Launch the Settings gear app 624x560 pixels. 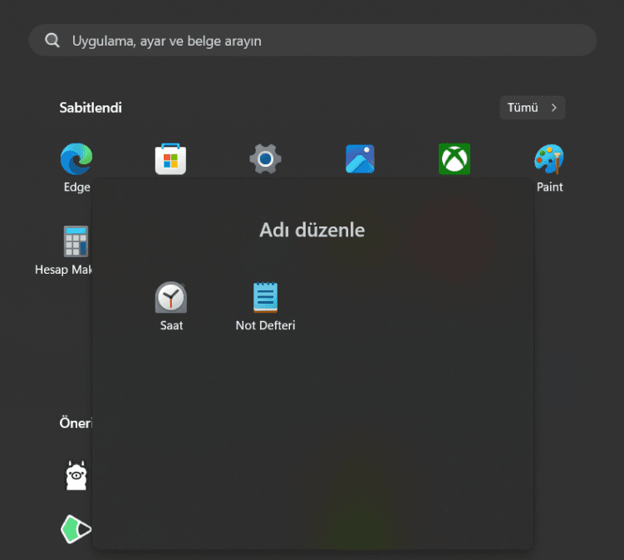(x=265, y=159)
